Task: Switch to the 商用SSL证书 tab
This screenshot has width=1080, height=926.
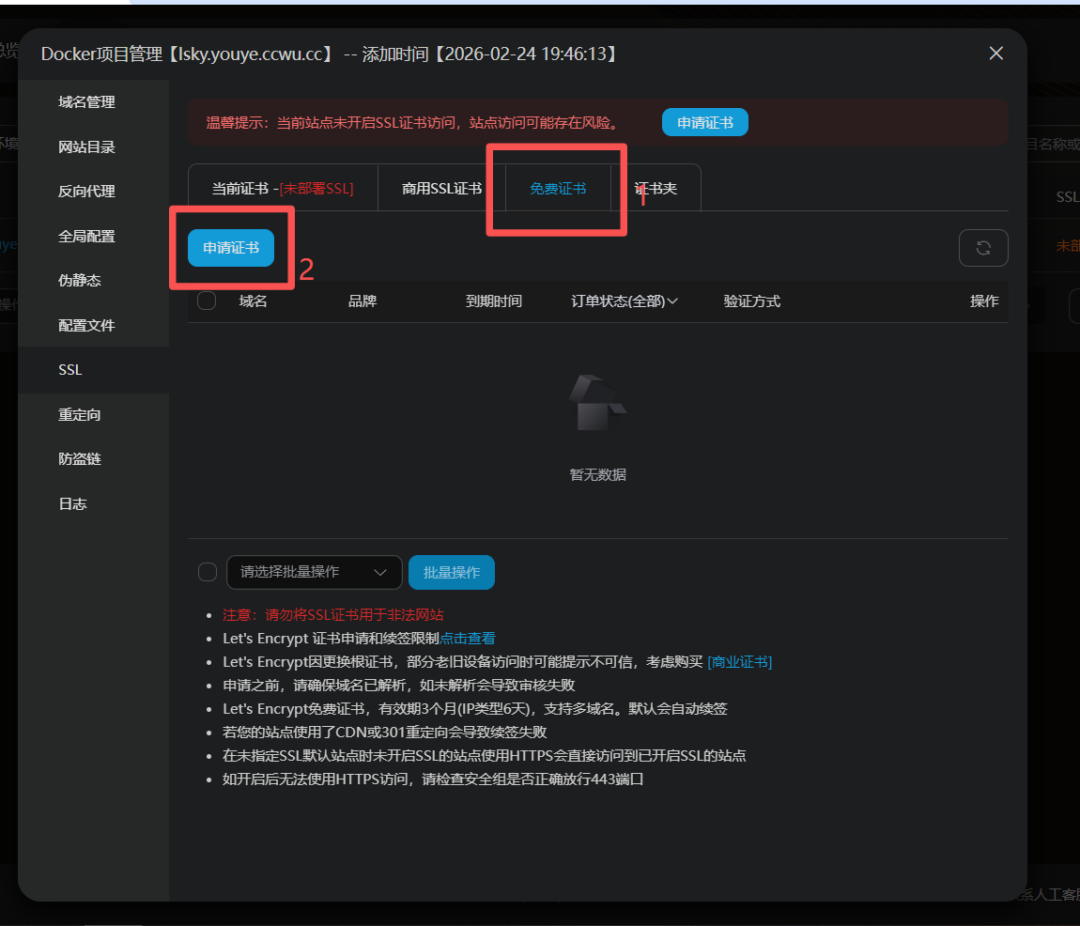Action: pos(441,189)
